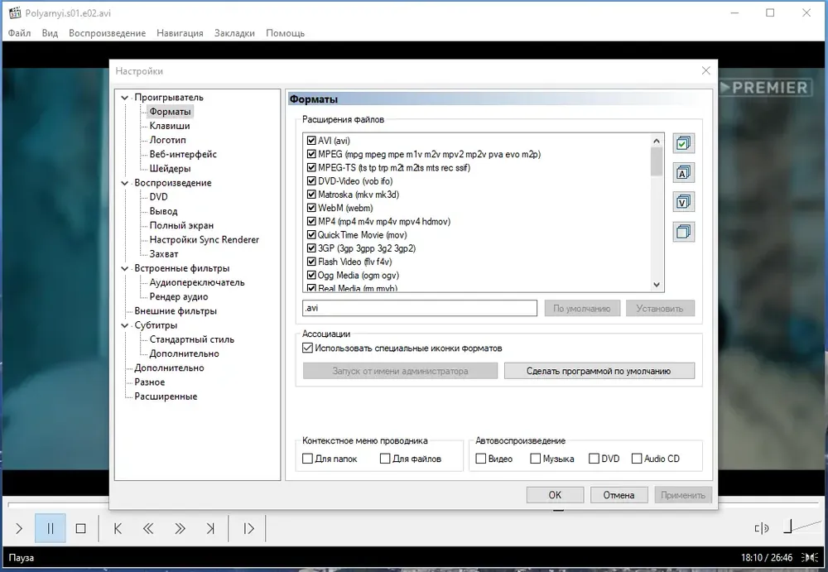Click the Pause button in player controls
828x572 pixels.
tap(51, 528)
